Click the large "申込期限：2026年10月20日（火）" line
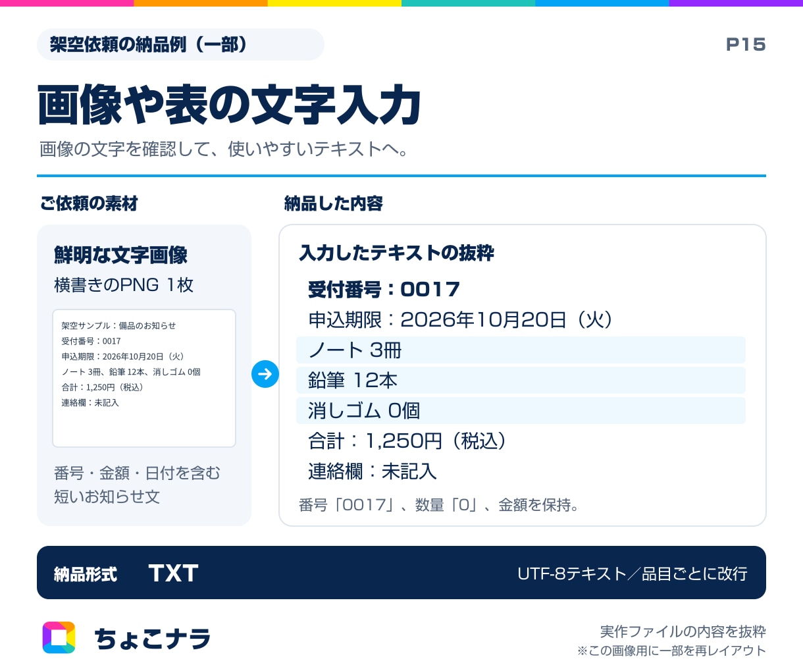The width and height of the screenshot is (803, 669). click(x=461, y=319)
